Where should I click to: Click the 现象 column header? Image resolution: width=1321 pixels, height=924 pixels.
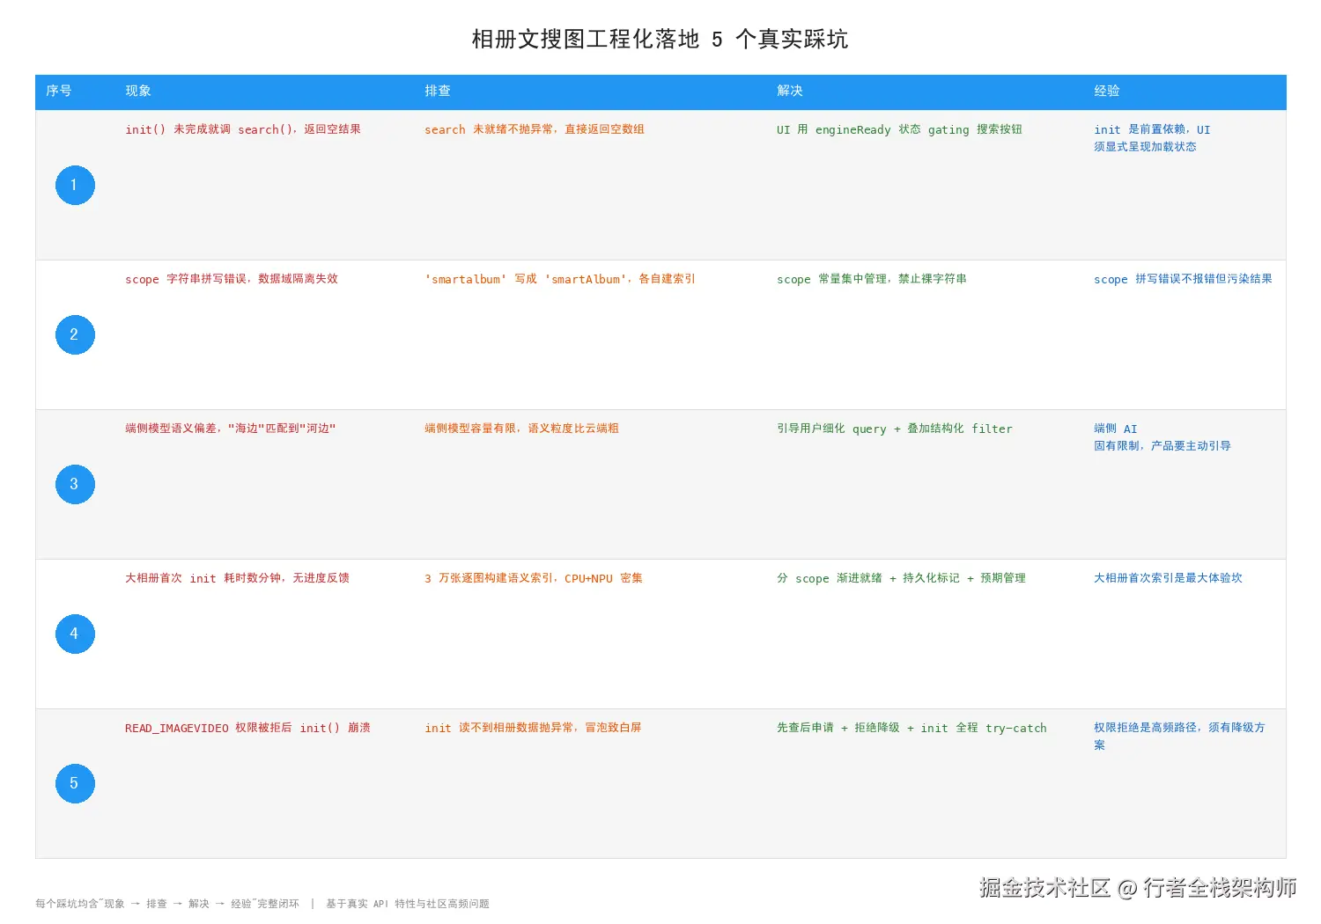pos(138,91)
